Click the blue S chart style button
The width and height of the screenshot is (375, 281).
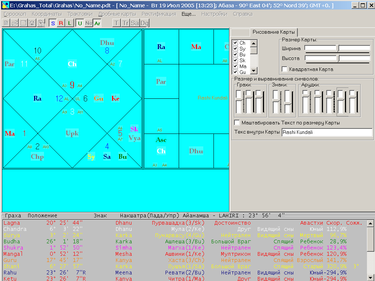point(53,23)
